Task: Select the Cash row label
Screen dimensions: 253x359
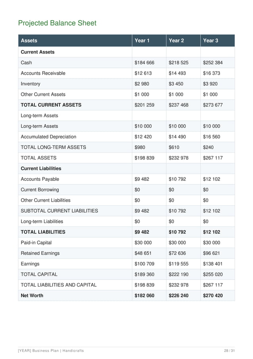Action: pos(26,62)
